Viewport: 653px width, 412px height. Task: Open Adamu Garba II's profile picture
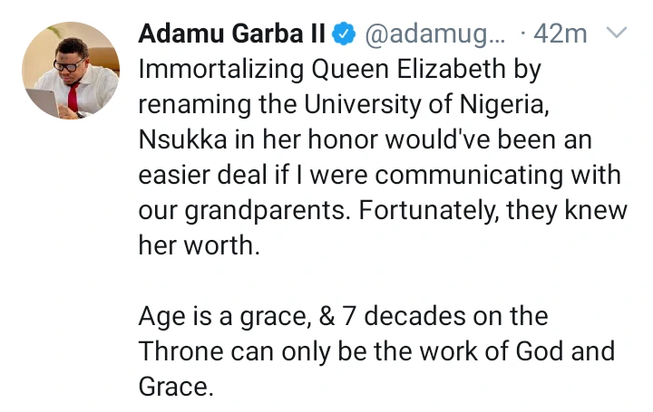[71, 71]
